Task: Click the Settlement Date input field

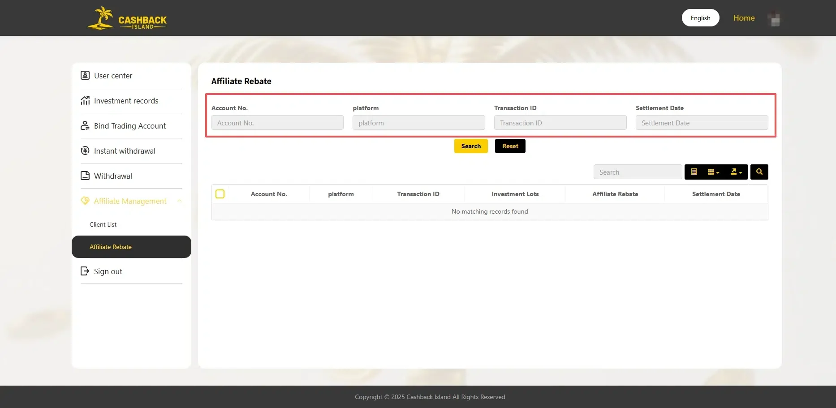Action: coord(701,122)
